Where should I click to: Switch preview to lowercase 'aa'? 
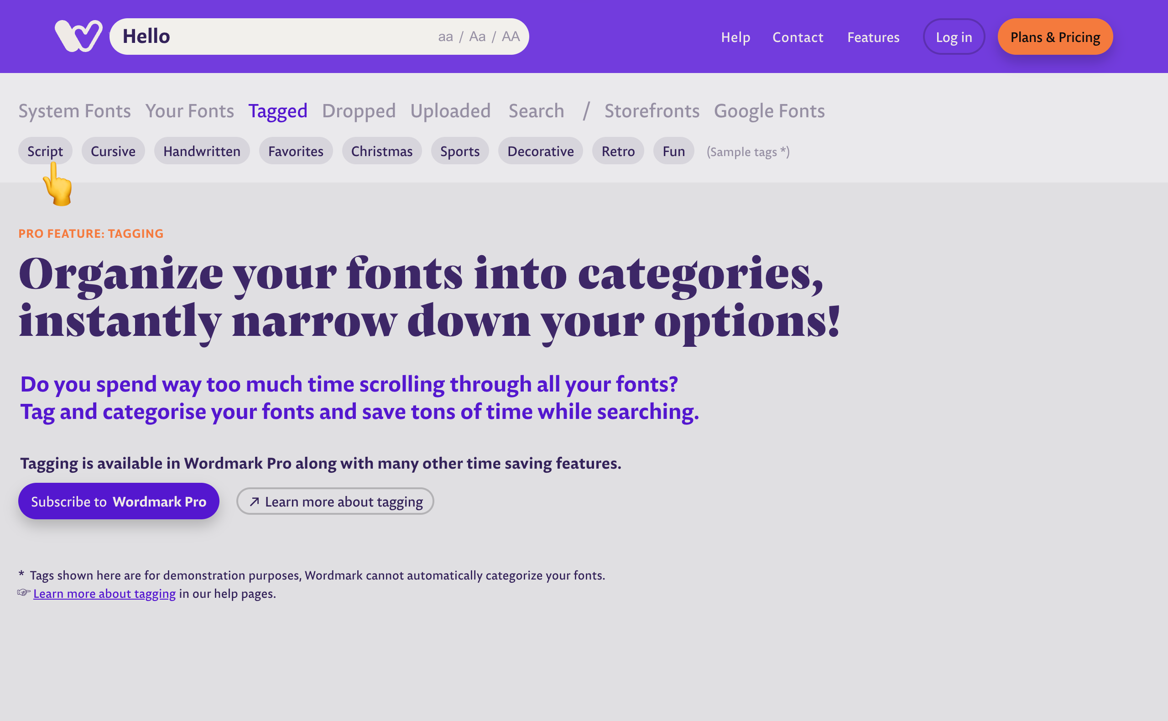pyautogui.click(x=445, y=37)
